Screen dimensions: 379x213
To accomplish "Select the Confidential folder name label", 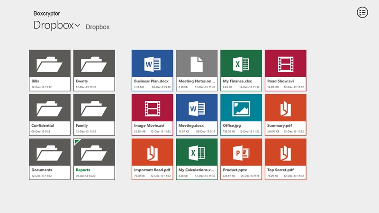I will [43, 125].
